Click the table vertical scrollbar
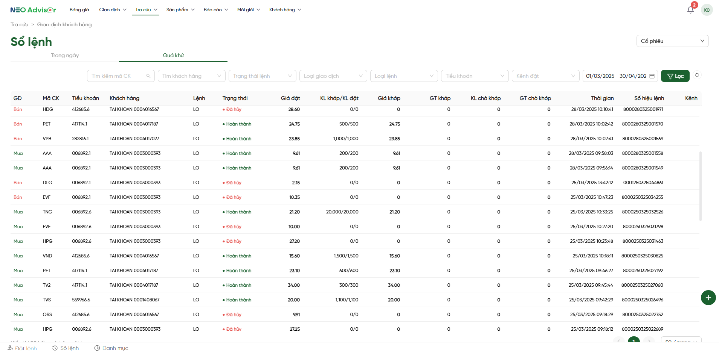 [700, 186]
